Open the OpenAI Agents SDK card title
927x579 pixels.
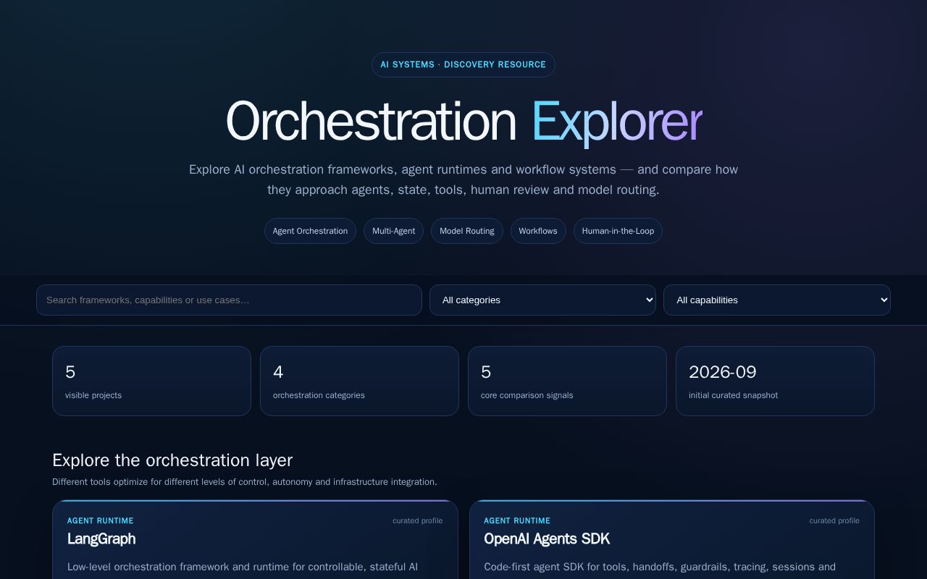547,538
